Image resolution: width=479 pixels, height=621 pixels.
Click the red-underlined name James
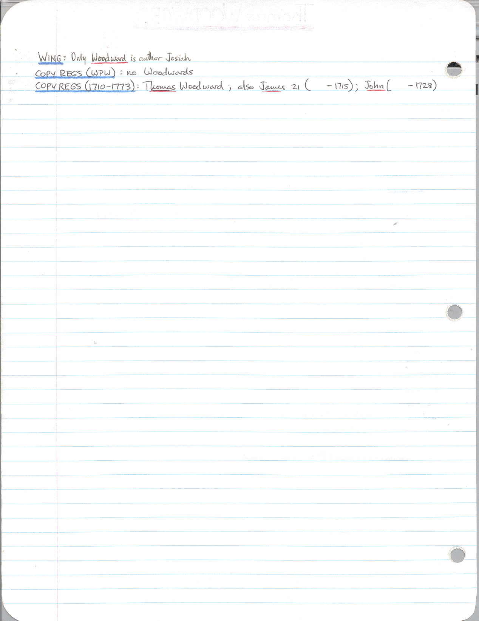click(x=272, y=87)
